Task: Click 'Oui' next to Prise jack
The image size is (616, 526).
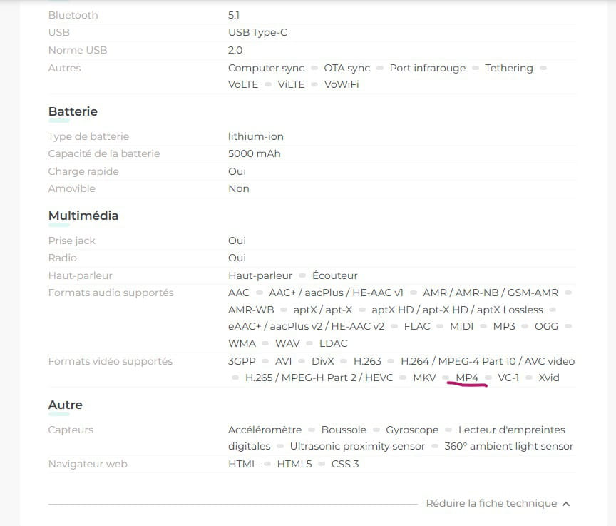Action: (237, 241)
